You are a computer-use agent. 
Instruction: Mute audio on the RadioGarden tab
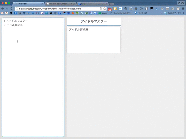[x=72, y=4]
